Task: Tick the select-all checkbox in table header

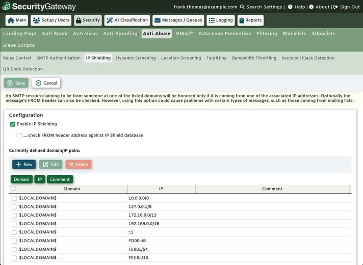Action: click(x=13, y=189)
